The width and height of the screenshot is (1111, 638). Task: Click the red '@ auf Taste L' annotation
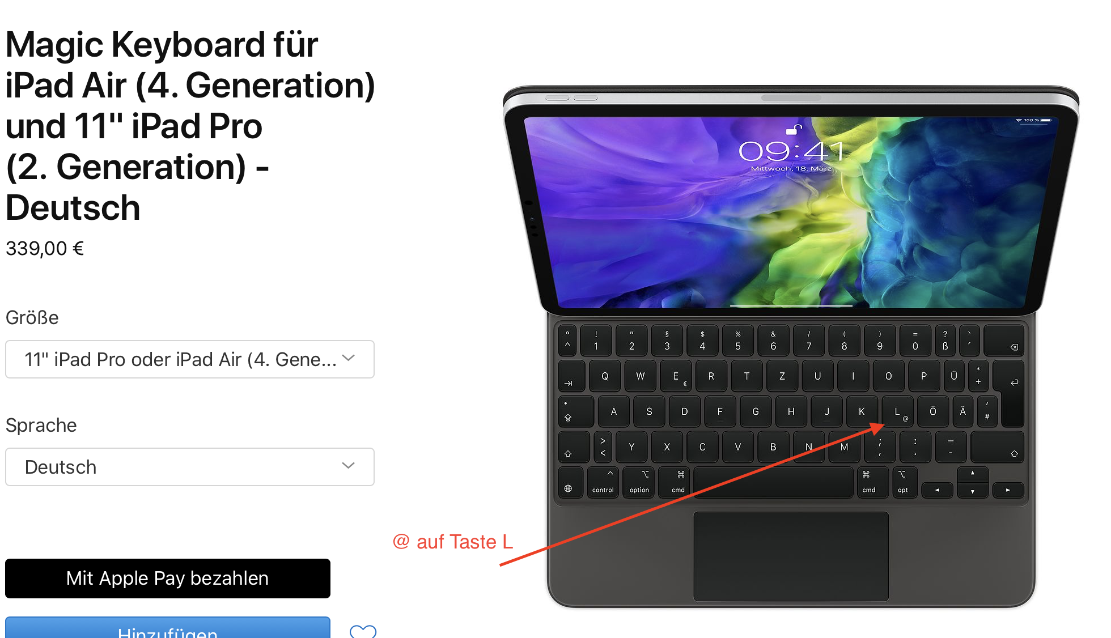[453, 542]
